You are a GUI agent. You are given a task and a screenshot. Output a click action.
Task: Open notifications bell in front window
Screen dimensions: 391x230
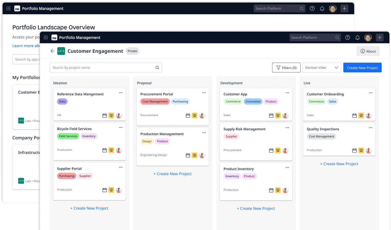pyautogui.click(x=357, y=37)
